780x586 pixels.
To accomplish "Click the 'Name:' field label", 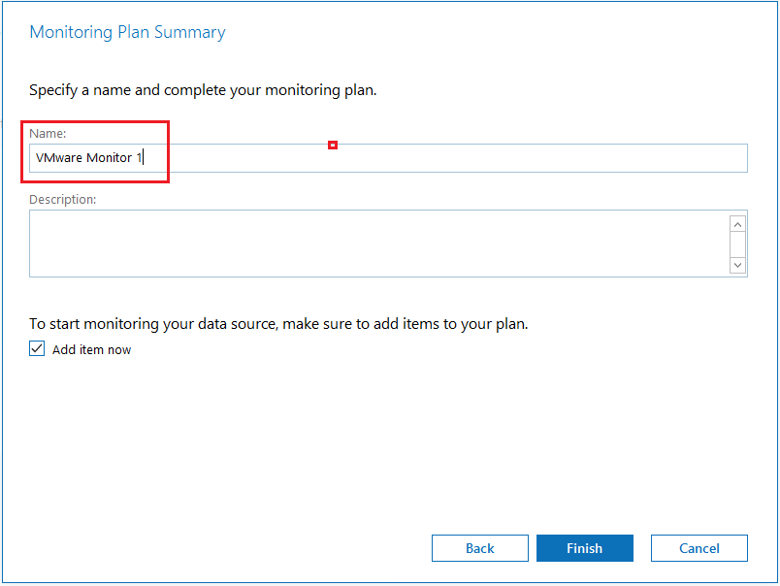I will [48, 134].
